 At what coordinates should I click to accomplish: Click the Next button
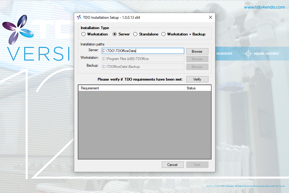click(x=197, y=165)
